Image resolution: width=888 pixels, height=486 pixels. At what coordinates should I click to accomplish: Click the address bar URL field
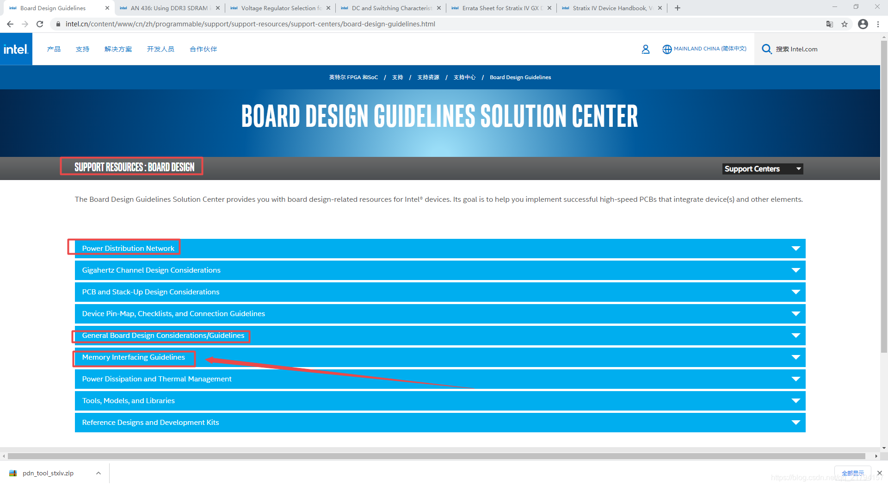[x=250, y=24]
